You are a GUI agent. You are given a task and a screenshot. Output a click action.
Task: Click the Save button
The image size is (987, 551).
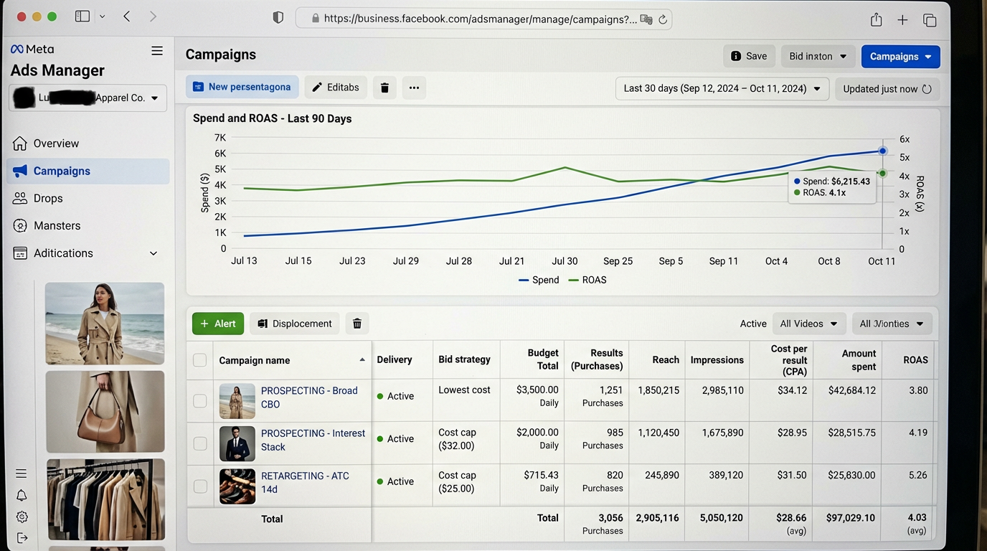click(x=749, y=56)
